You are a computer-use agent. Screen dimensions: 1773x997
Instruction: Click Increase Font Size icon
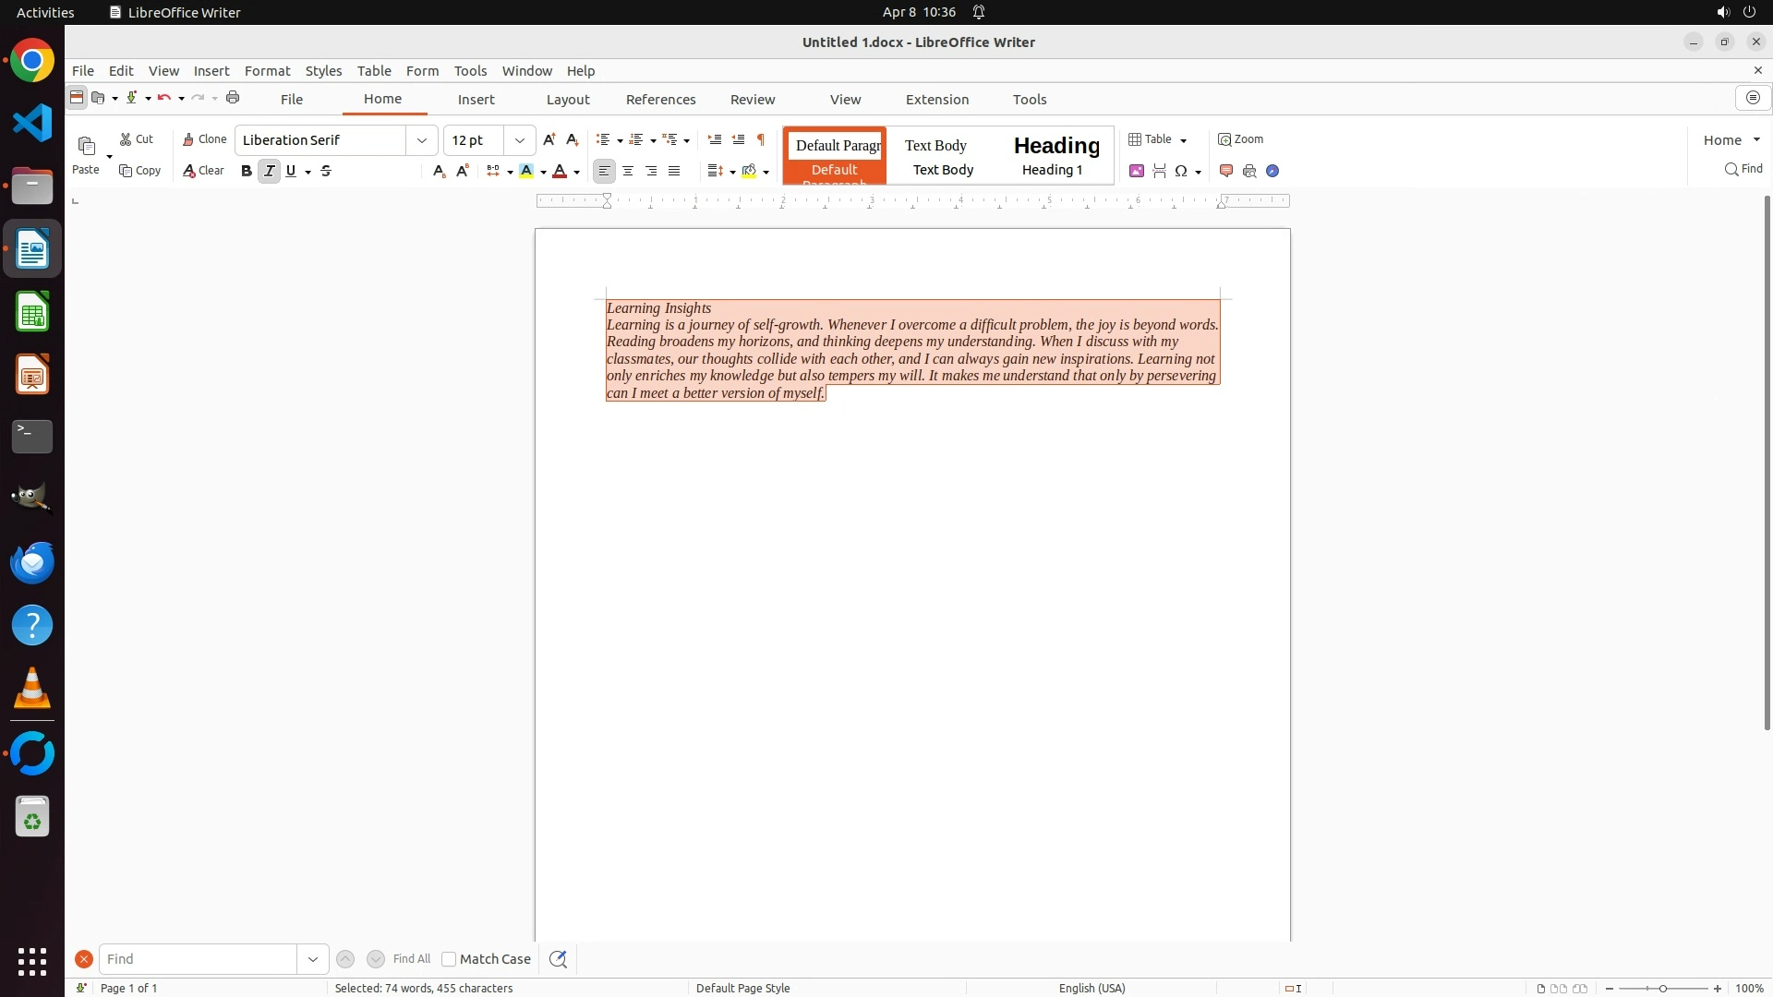549,139
